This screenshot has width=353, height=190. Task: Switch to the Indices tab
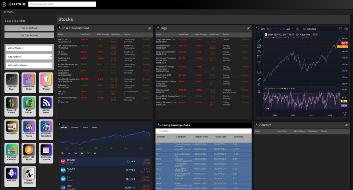tap(64, 128)
